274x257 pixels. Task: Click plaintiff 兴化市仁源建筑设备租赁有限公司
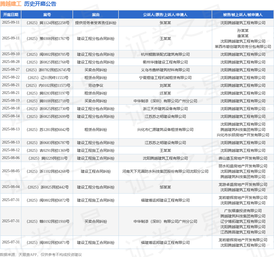165,130
